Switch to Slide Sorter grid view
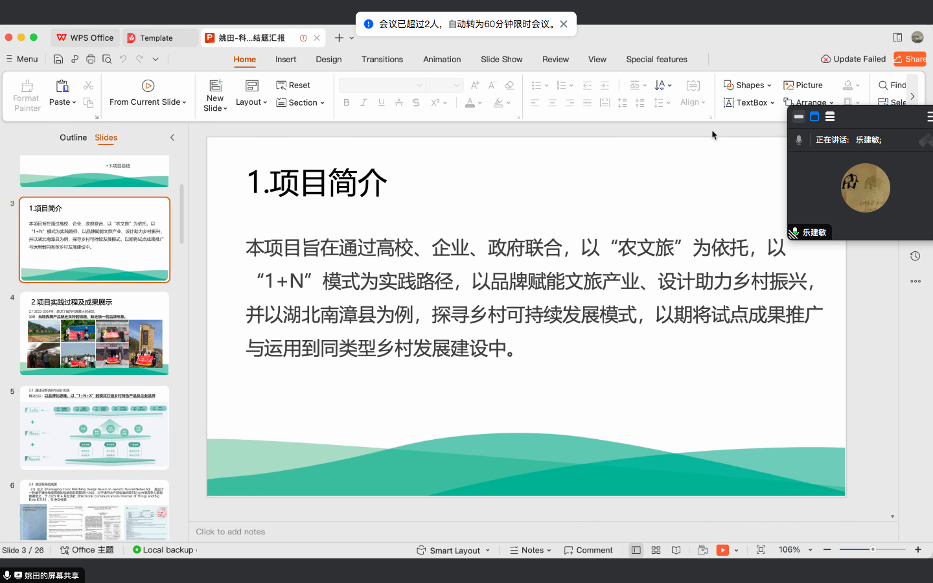 tap(656, 550)
